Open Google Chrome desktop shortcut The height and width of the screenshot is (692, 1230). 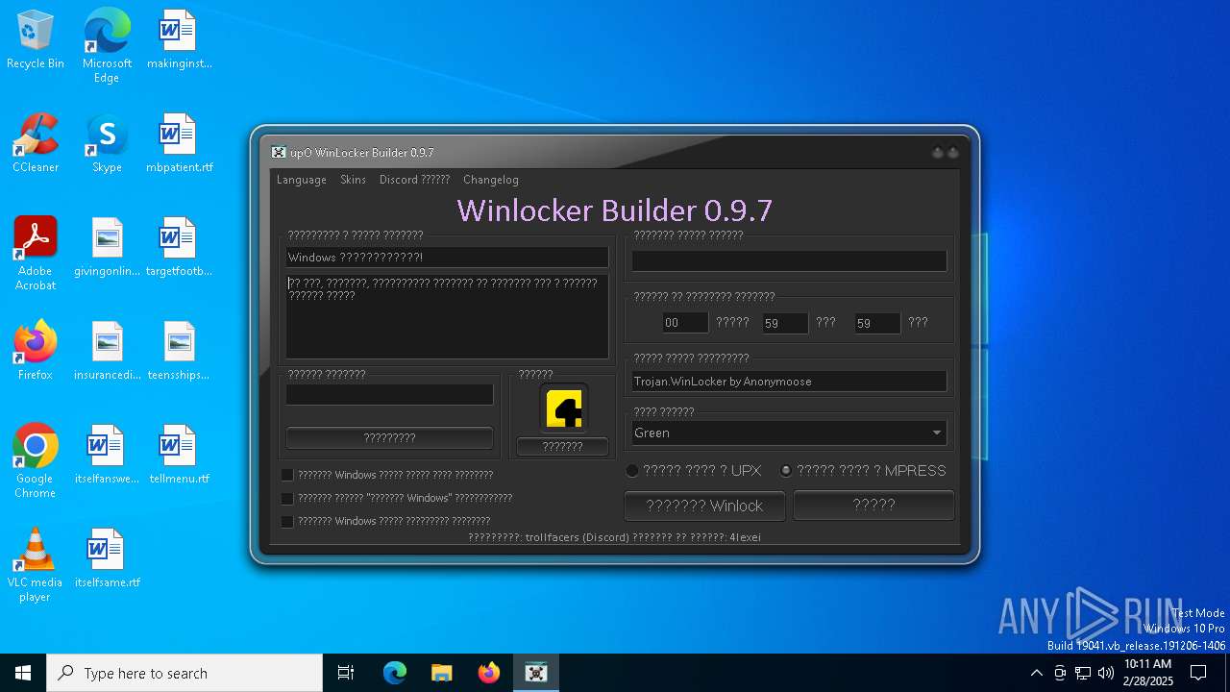(x=36, y=461)
